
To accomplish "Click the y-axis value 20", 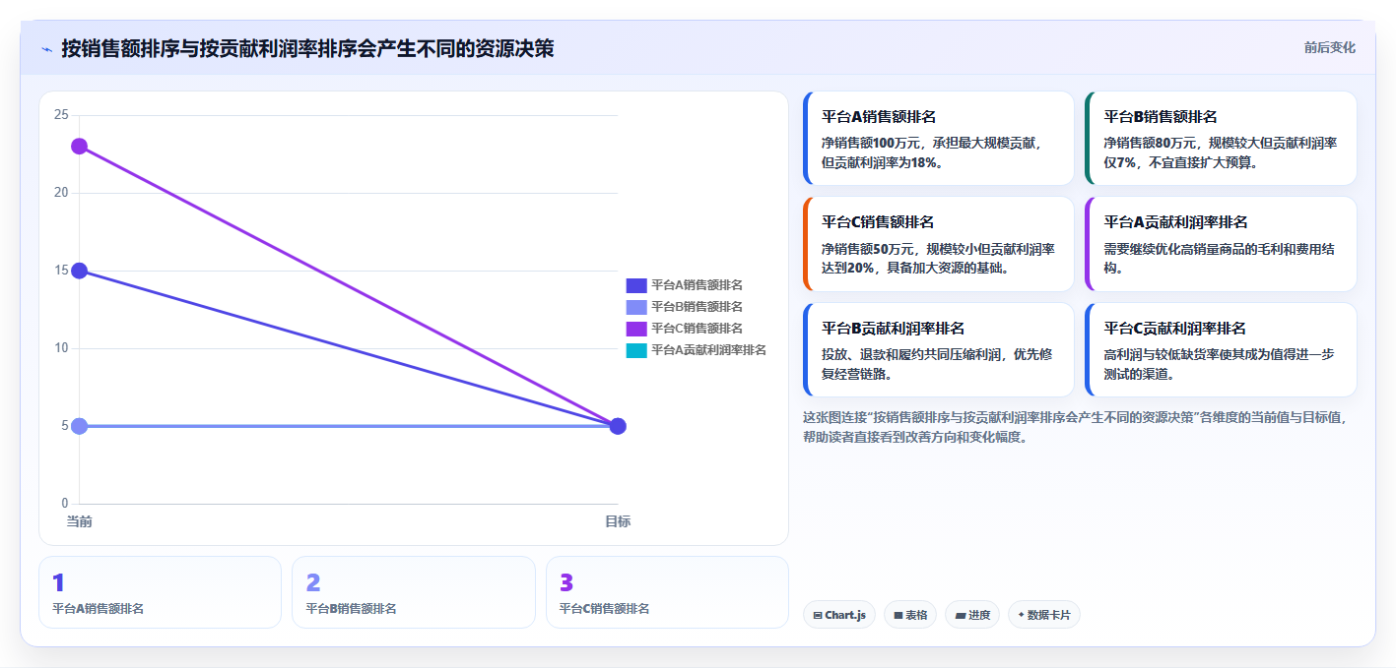I will tap(61, 193).
